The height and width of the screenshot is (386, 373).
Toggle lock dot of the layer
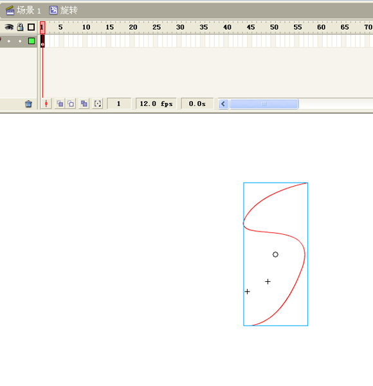pyautogui.click(x=20, y=41)
